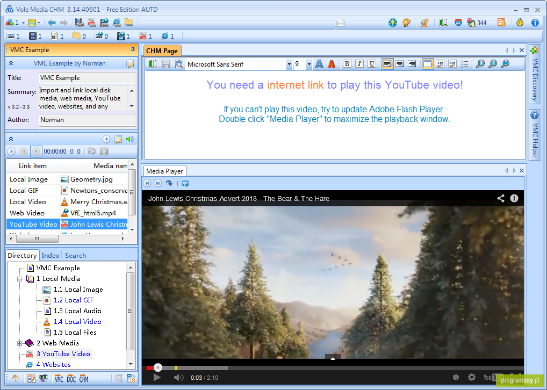Open the color palette theme icon
Screen dimensions: 547x390
tap(406, 23)
